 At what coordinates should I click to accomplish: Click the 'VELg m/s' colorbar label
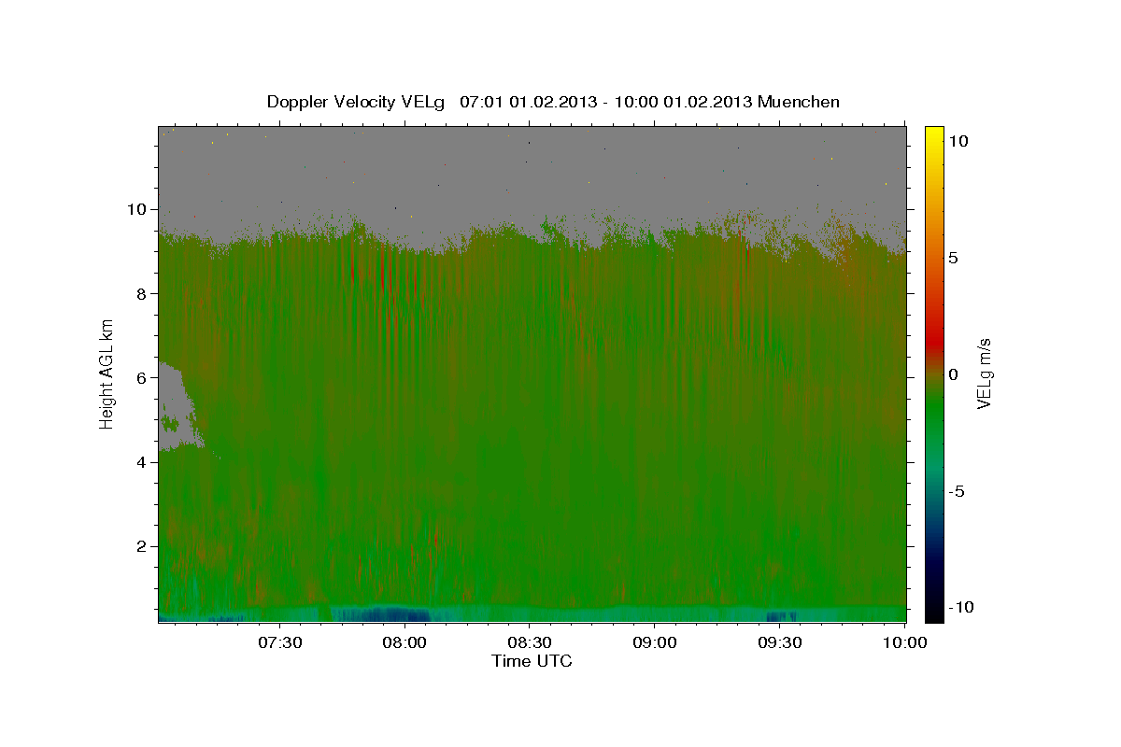click(984, 373)
